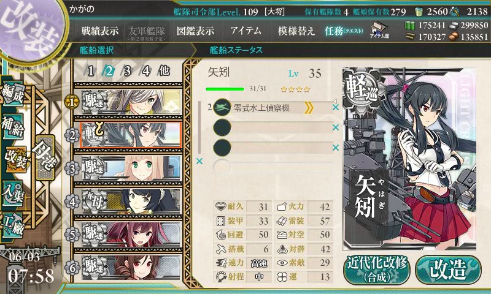
Task: Select the fourth ship 水母 banner
Action: click(131, 201)
